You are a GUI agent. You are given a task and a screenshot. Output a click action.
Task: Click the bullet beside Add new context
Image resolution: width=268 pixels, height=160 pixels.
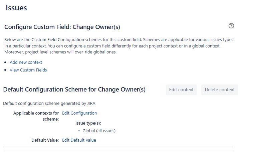click(x=5, y=62)
